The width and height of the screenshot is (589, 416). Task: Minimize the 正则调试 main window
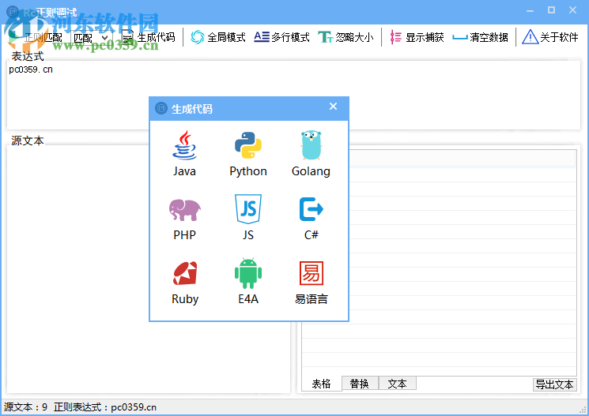(x=530, y=10)
